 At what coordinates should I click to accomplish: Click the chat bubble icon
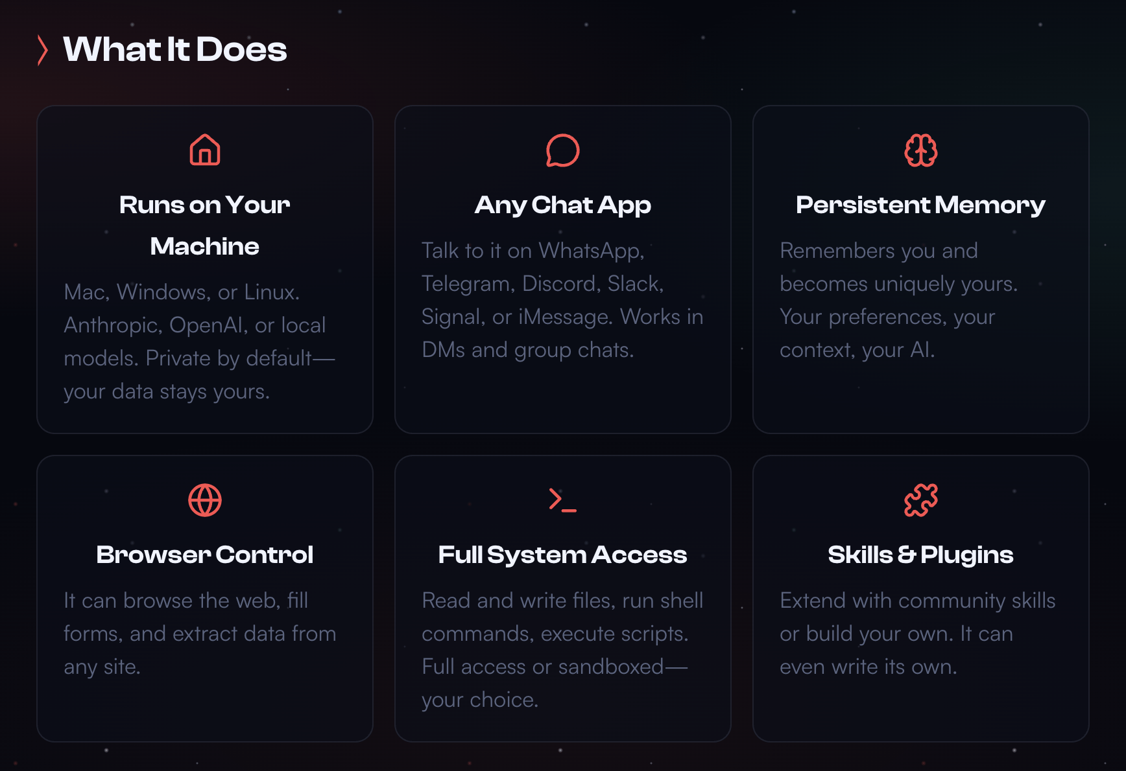562,150
